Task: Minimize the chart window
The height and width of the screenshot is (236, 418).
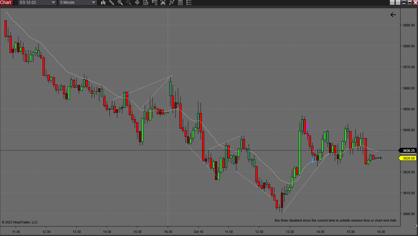Action: pos(404,2)
